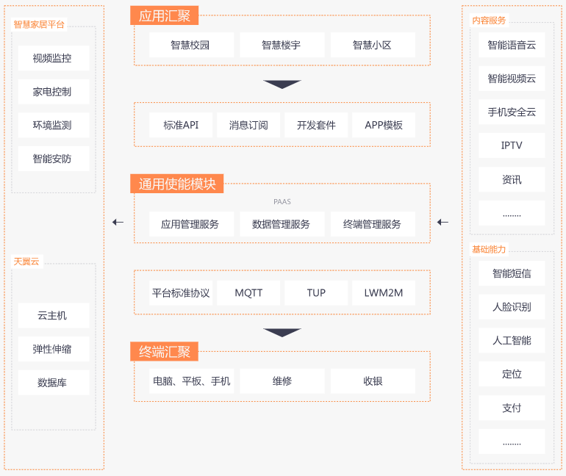Open the 手机安全云 box
566x476 pixels.
click(x=512, y=112)
